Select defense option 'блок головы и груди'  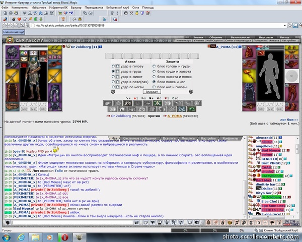pos(154,66)
